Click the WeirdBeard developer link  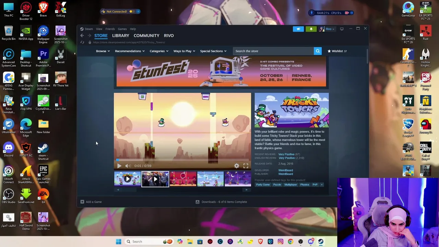(x=286, y=170)
